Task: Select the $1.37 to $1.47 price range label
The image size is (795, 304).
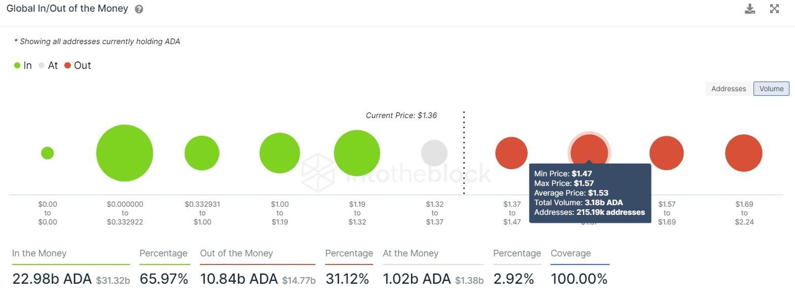Action: point(511,213)
